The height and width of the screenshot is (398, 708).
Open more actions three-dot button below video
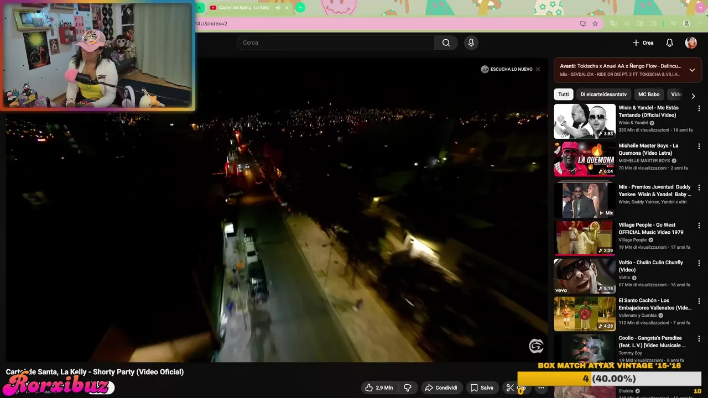pos(541,387)
